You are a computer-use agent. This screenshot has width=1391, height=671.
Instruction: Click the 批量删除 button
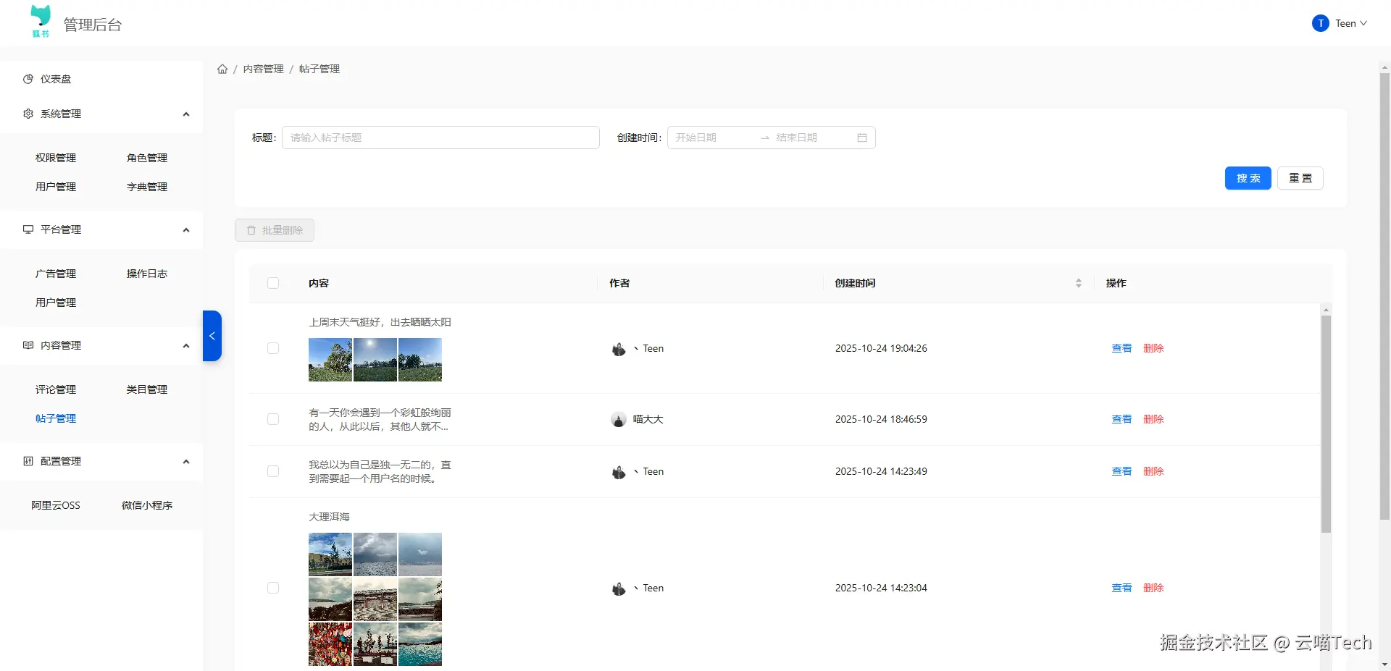pyautogui.click(x=275, y=230)
